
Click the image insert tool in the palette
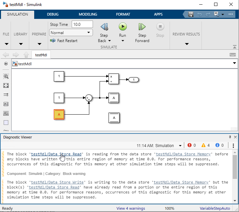pos(6,113)
